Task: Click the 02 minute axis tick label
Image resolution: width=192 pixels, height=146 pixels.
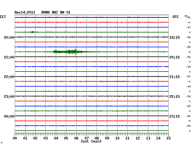Action: [x=35, y=138]
